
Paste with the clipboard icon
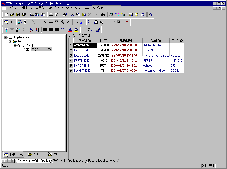[84, 14]
